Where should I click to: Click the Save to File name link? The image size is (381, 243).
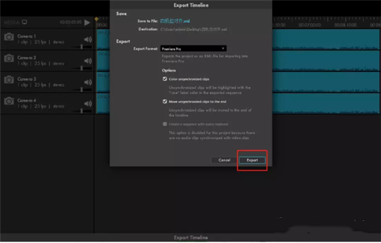pyautogui.click(x=175, y=21)
